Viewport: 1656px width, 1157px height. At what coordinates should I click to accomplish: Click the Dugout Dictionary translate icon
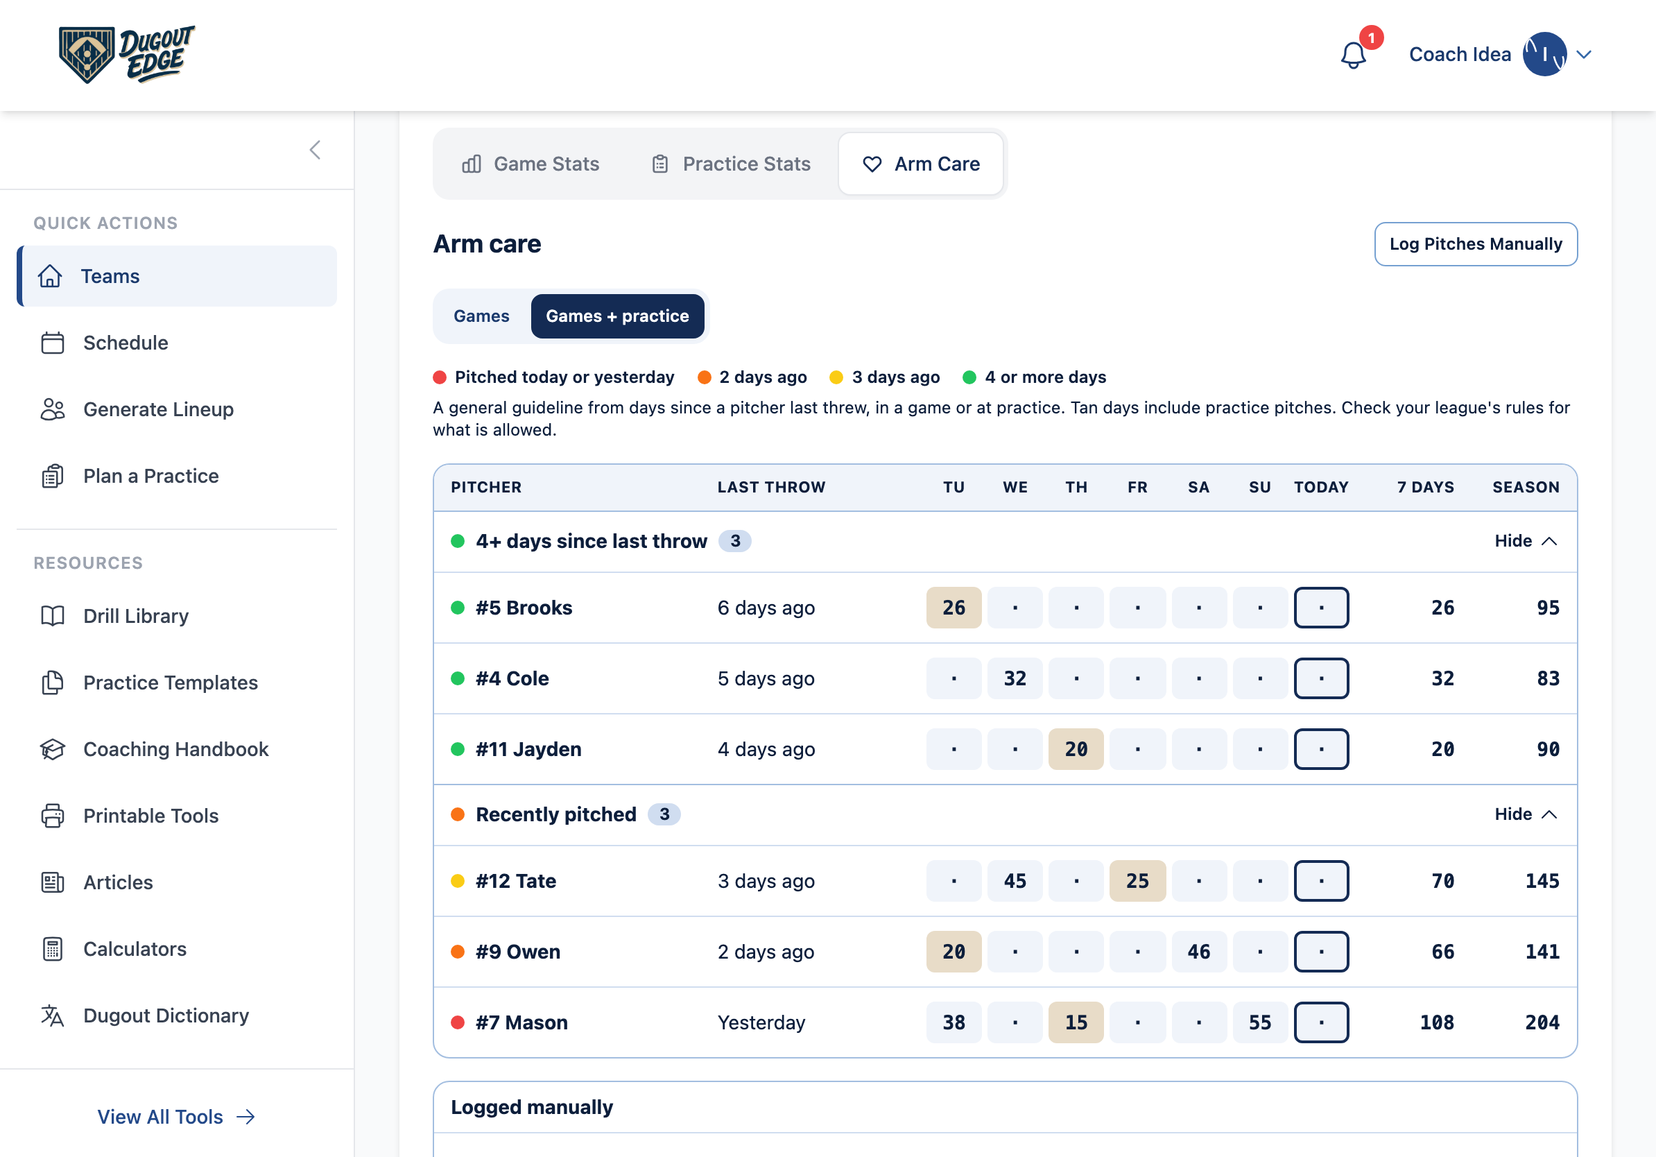pos(53,1015)
